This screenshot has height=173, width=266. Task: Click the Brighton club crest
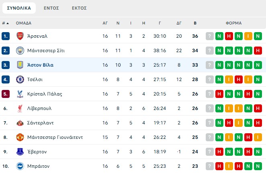pyautogui.click(x=20, y=166)
